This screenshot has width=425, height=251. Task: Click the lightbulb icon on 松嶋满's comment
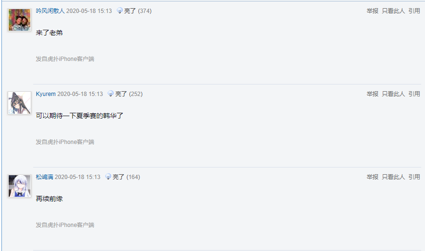pyautogui.click(x=108, y=177)
